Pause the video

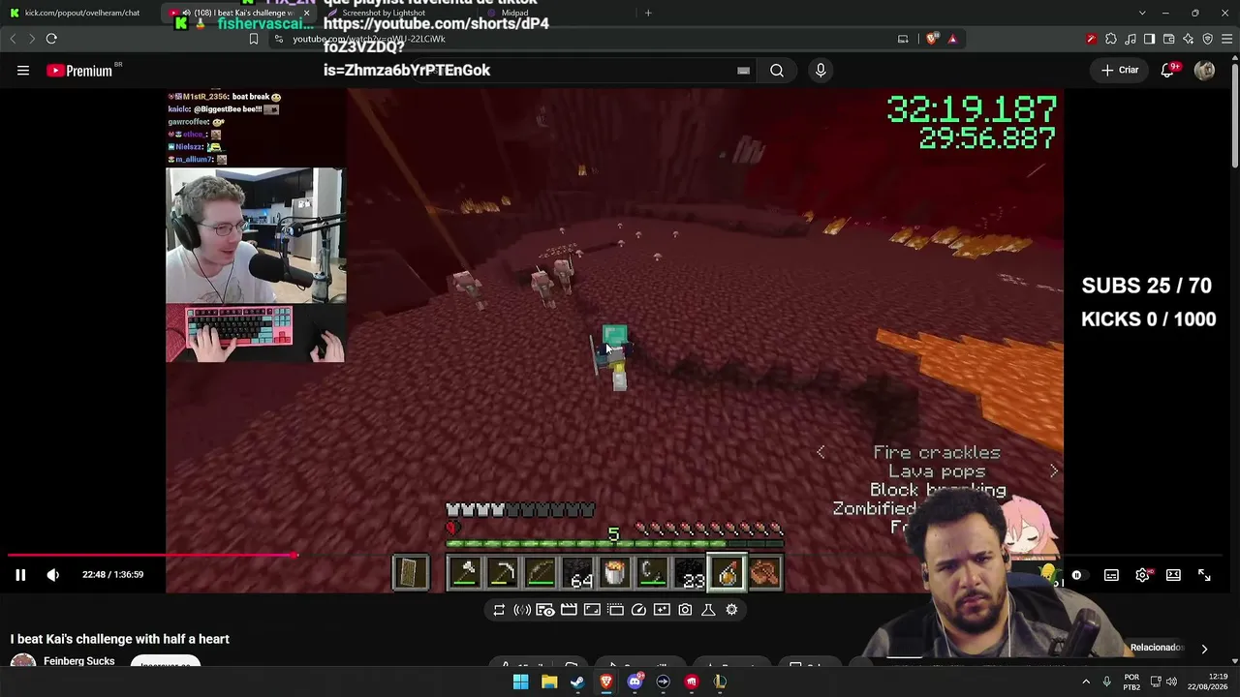coord(19,575)
